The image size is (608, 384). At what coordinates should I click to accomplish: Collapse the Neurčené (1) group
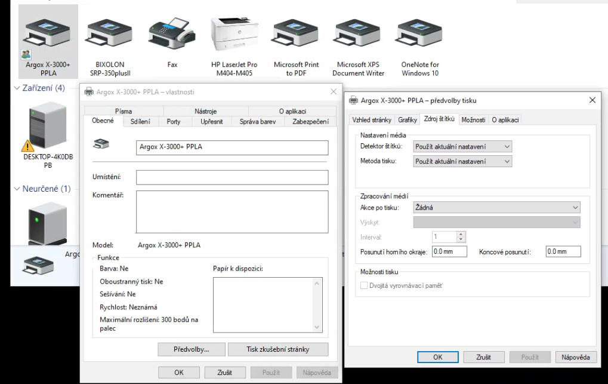(x=17, y=189)
